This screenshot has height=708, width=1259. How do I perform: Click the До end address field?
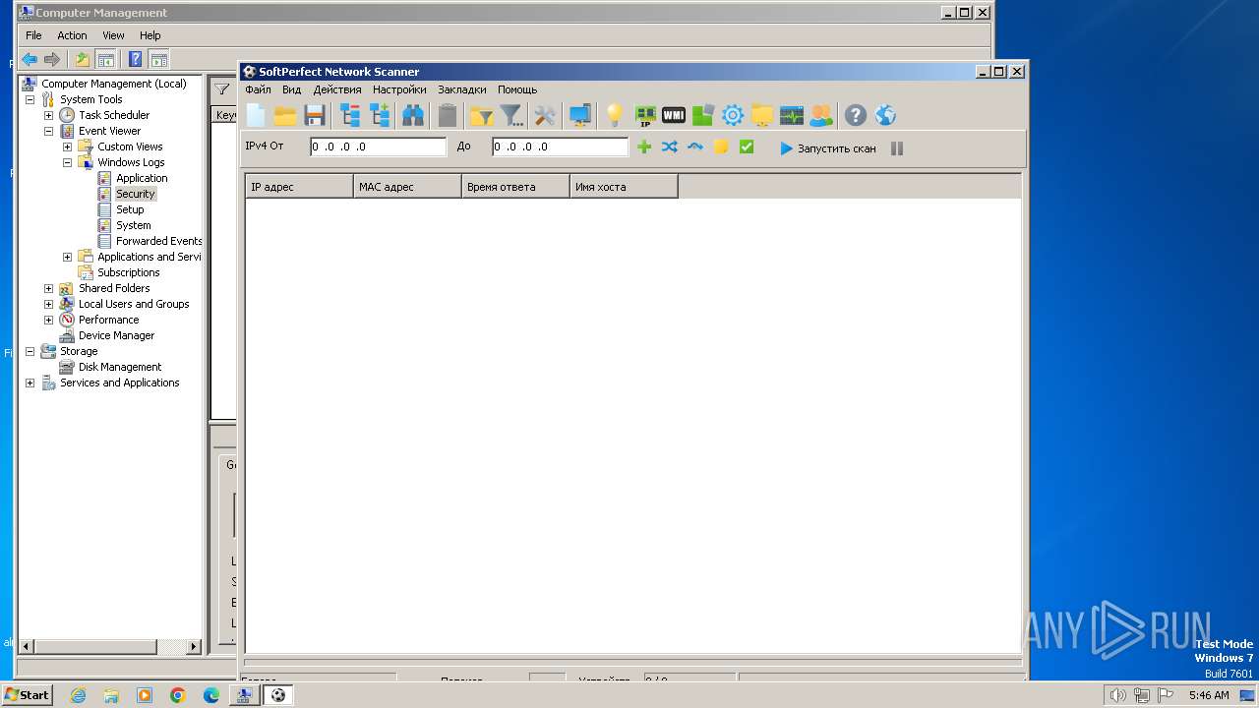point(561,147)
